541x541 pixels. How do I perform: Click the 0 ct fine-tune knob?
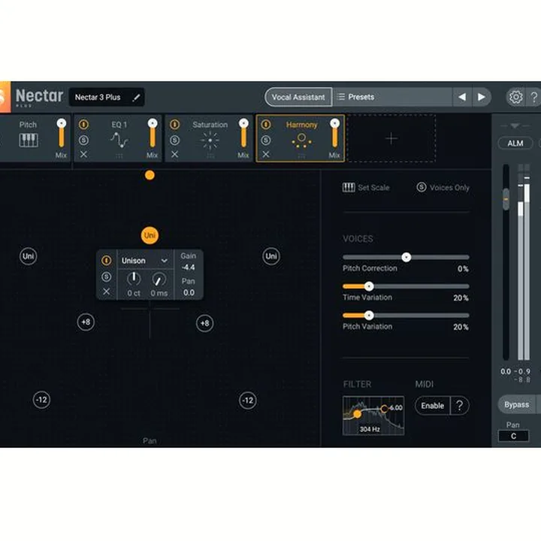coord(134,279)
